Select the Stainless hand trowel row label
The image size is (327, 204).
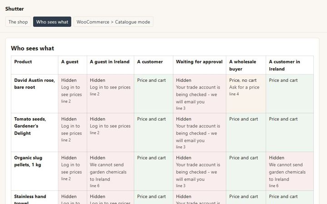pos(30,199)
